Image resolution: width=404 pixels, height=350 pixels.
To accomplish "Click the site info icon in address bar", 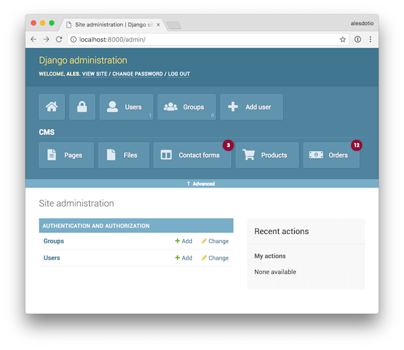I will click(74, 39).
